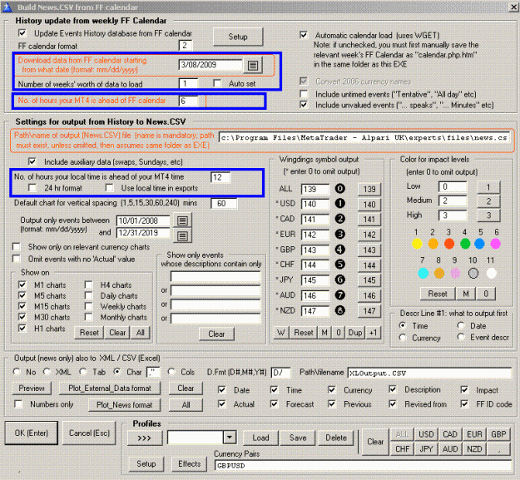520x480 pixels.
Task: Click the app icon in title bar
Action: click(x=7, y=7)
